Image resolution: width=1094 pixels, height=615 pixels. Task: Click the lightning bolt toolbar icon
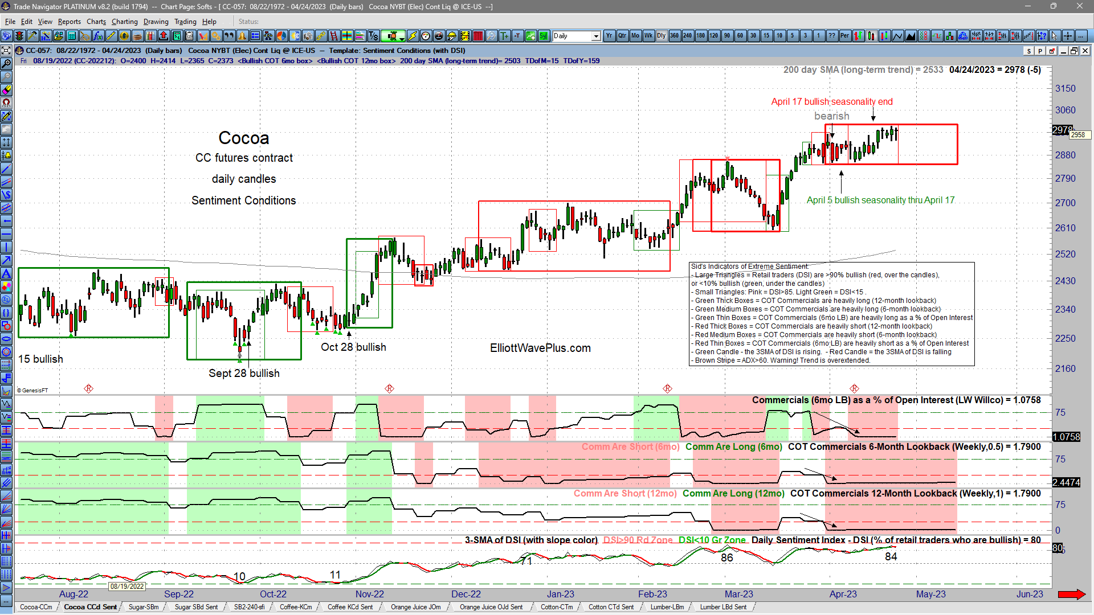(412, 36)
